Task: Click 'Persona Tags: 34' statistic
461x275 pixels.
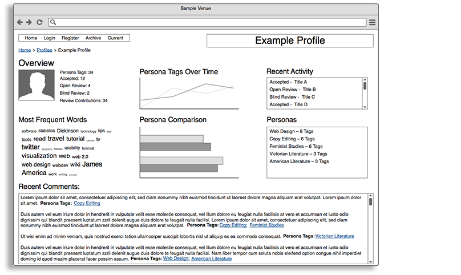Action: click(76, 72)
